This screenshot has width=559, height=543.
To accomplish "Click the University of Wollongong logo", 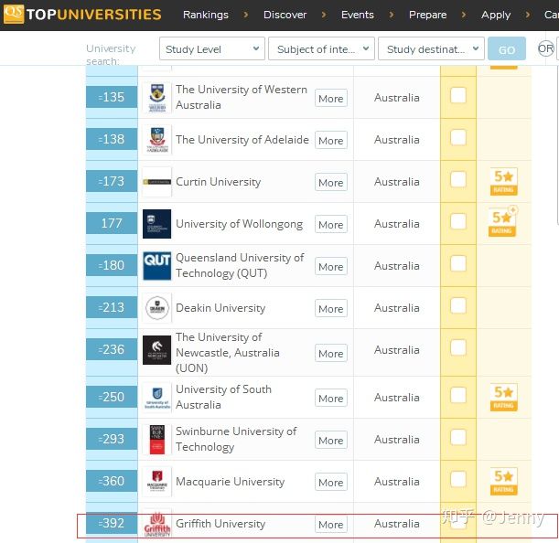I will click(156, 224).
